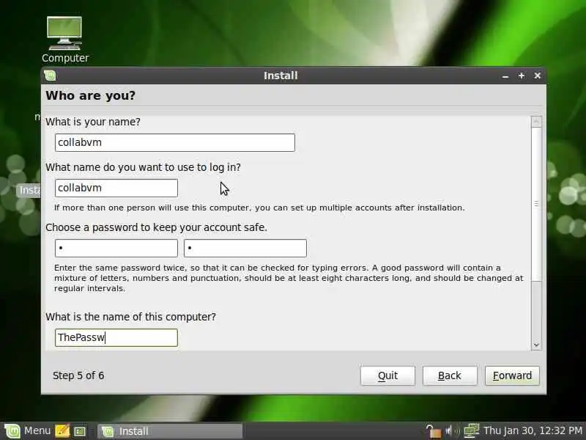Minimize the Install window
This screenshot has width=586, height=440.
(505, 76)
